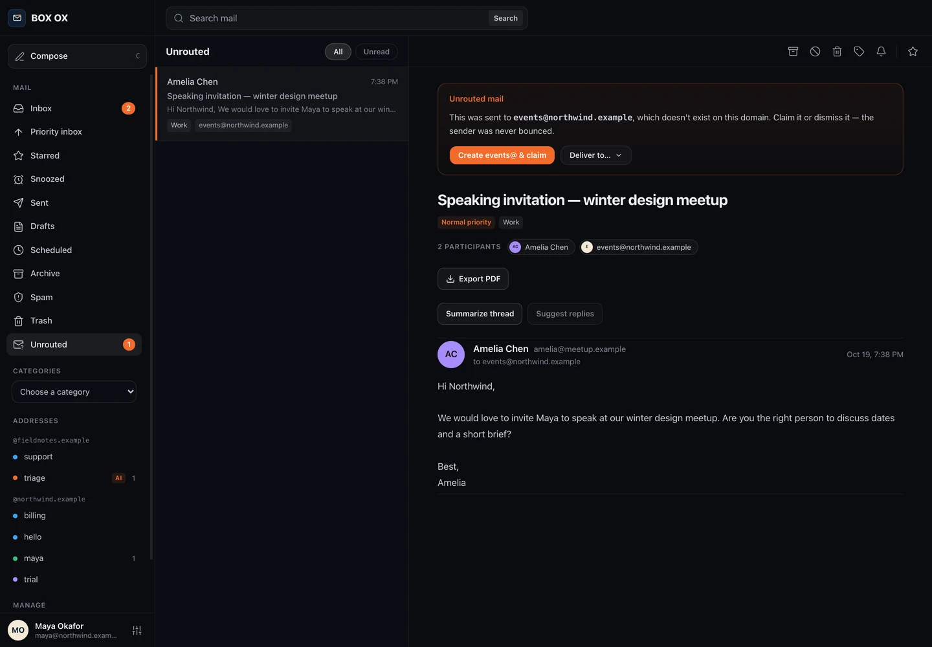The height and width of the screenshot is (647, 932).
Task: Open the Inbox folder
Action: 74,109
